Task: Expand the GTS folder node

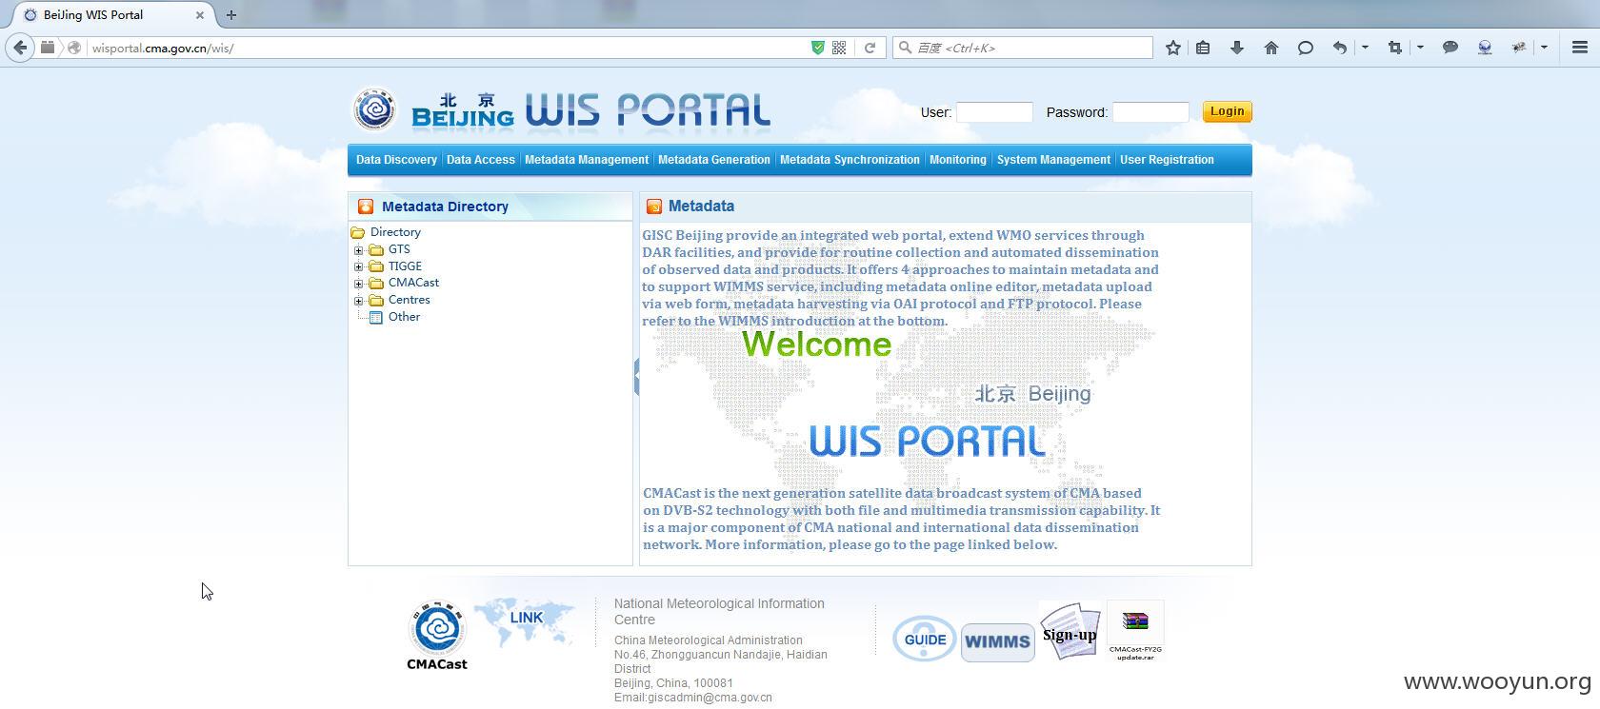Action: (359, 250)
